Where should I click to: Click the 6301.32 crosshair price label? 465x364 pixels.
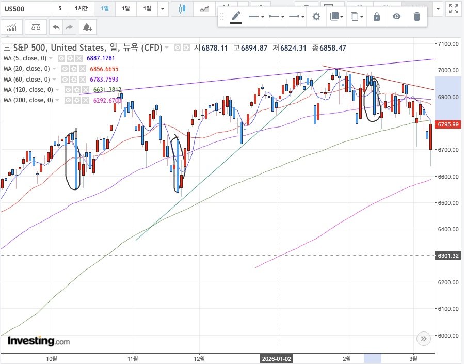448,256
